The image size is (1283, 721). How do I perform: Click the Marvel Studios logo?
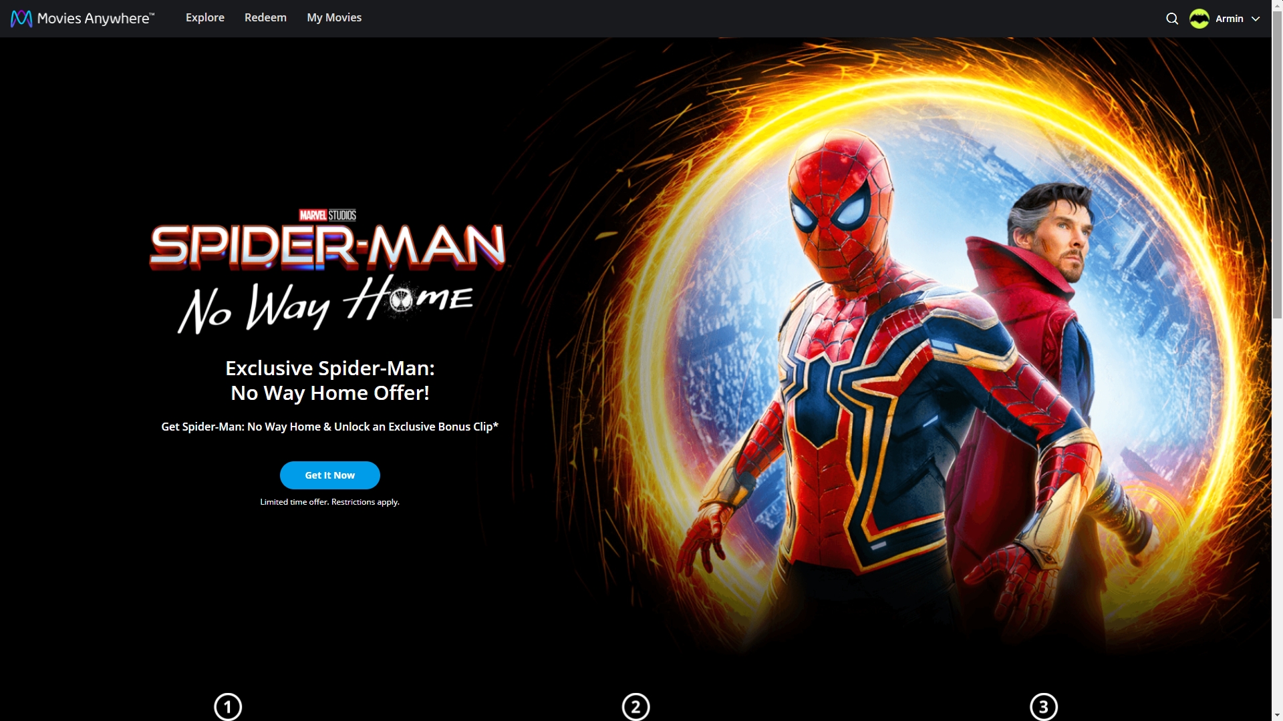point(327,215)
